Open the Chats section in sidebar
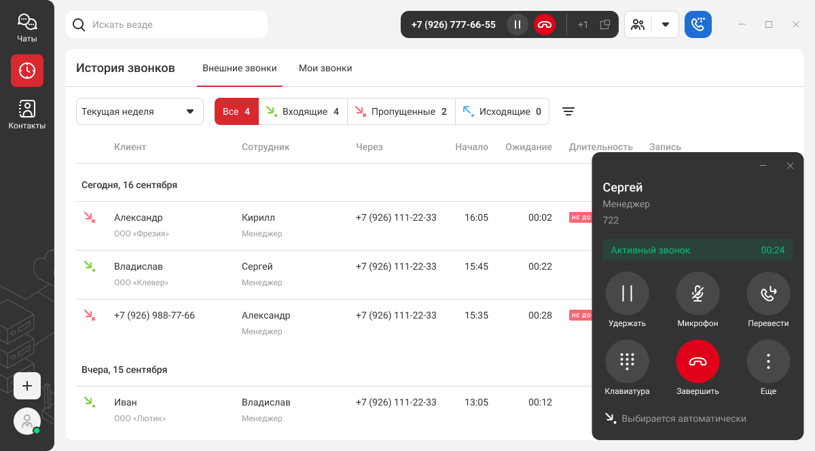 click(27, 28)
